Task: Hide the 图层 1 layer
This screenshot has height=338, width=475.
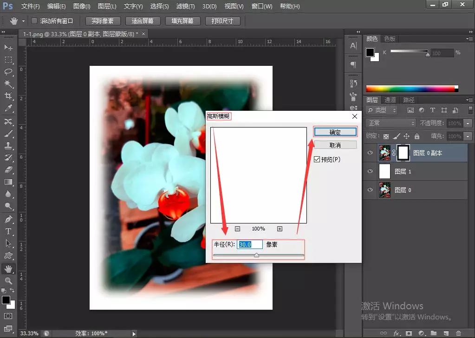Action: (370, 171)
